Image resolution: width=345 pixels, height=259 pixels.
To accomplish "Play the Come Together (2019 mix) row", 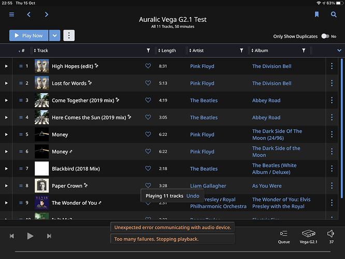I will click(6, 100).
